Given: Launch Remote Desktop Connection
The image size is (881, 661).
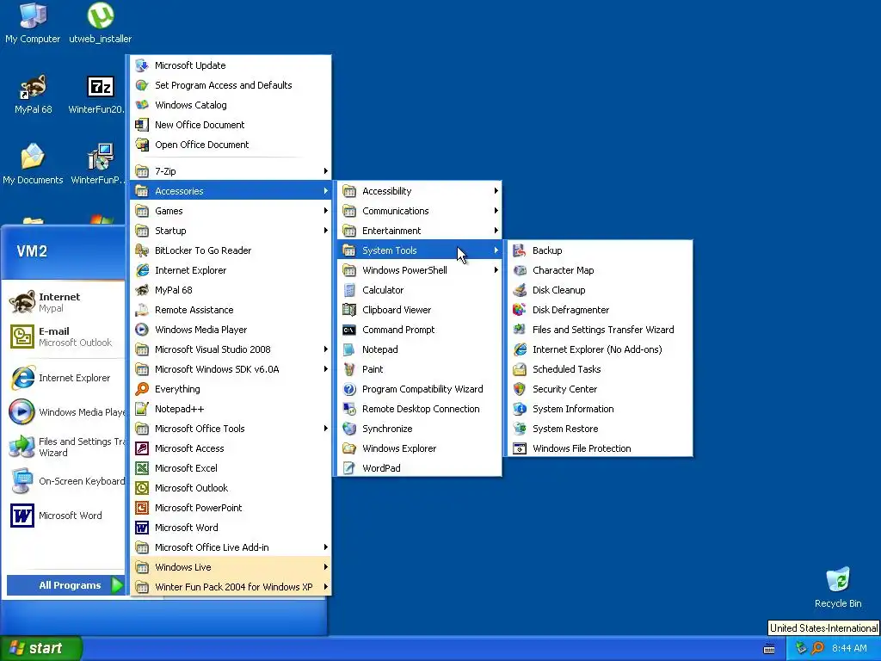Looking at the screenshot, I should pos(419,409).
